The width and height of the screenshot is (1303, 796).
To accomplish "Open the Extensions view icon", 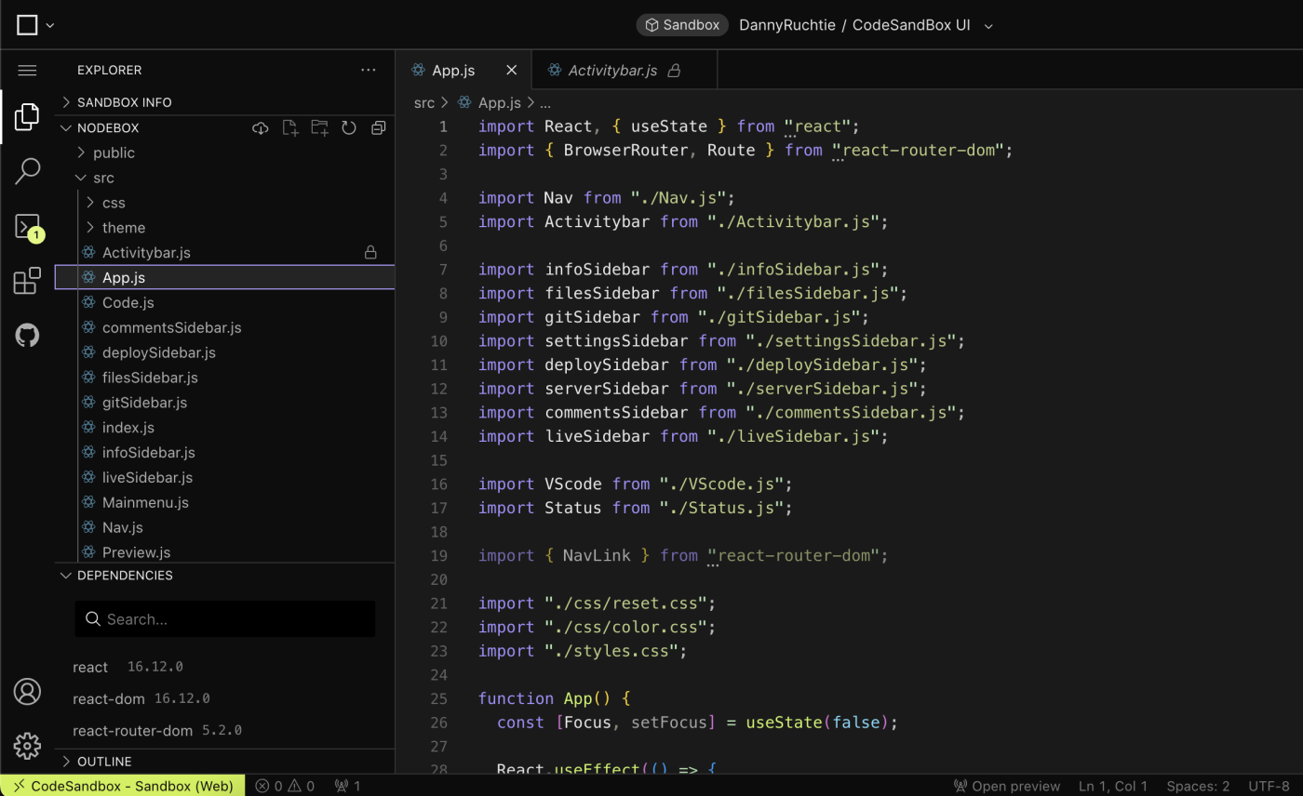I will 27,281.
